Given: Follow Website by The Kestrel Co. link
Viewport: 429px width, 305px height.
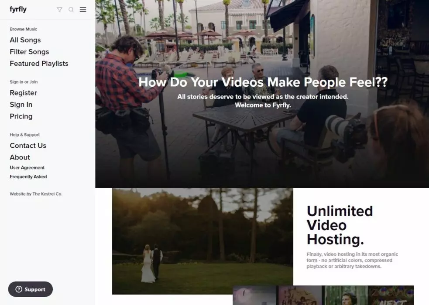Looking at the screenshot, I should [x=36, y=194].
